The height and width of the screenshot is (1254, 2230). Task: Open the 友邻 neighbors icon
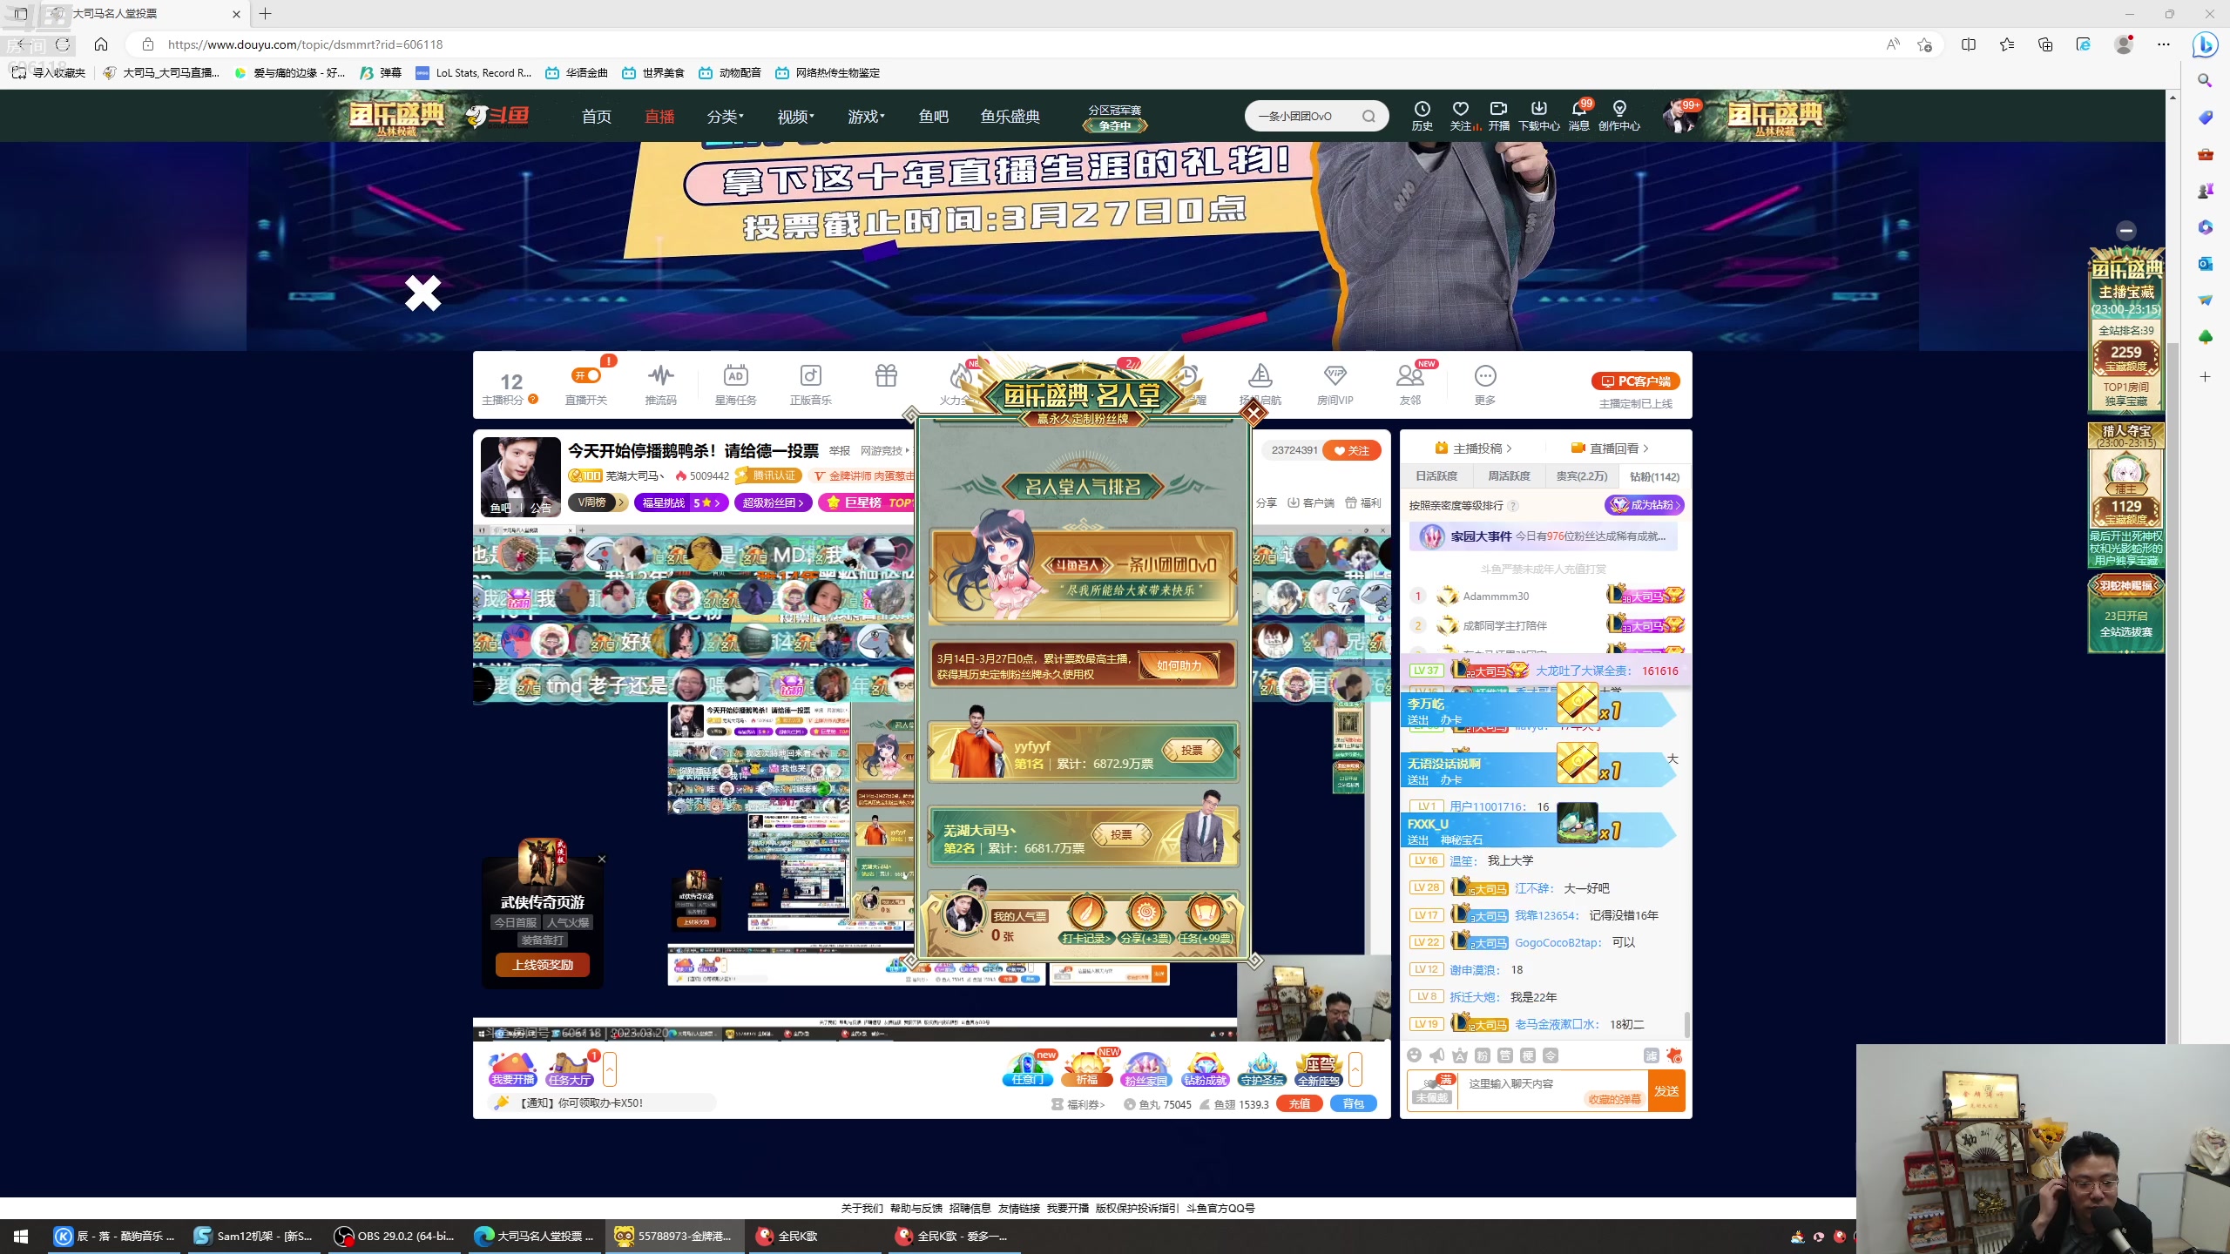1409,375
